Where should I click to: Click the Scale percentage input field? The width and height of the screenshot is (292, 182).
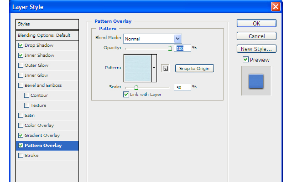coord(182,87)
